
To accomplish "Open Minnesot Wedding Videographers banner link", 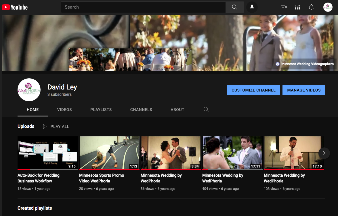I will tap(305, 64).
